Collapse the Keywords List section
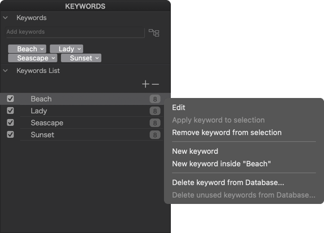This screenshot has height=233, width=324. coord(5,71)
